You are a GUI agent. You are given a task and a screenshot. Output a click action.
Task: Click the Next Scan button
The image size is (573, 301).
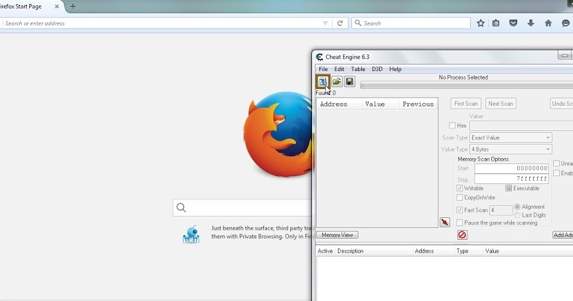[501, 104]
